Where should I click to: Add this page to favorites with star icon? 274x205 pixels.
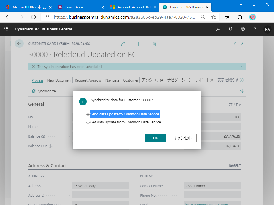tap(213, 17)
